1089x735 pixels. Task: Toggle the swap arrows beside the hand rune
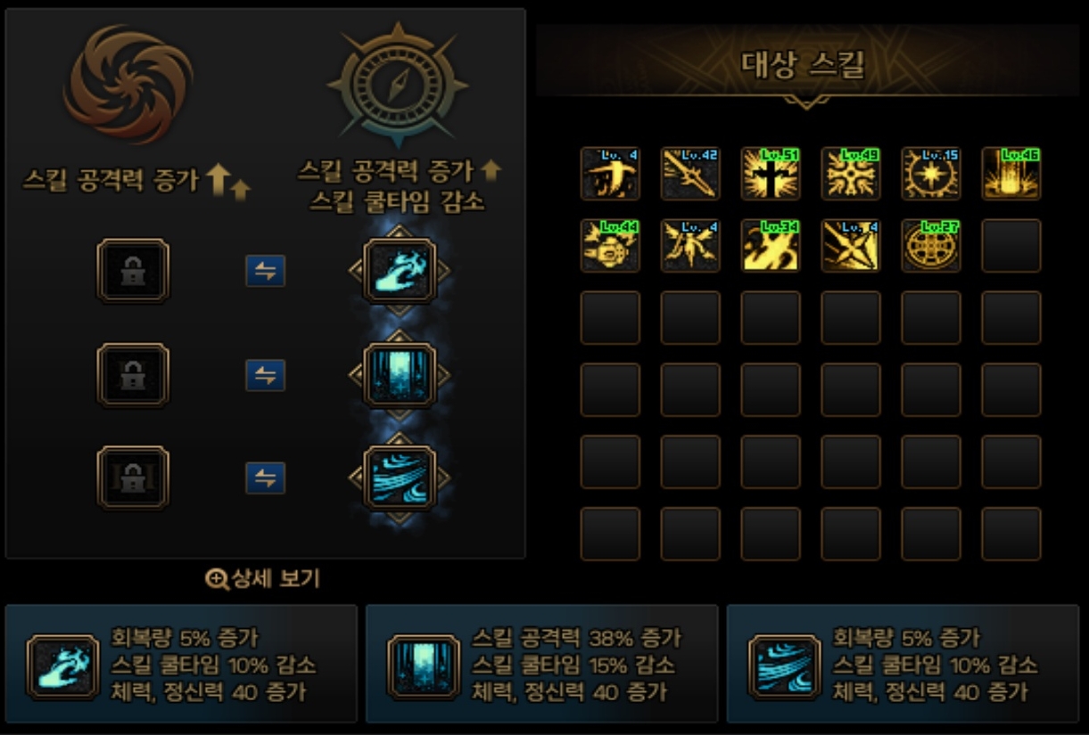266,272
